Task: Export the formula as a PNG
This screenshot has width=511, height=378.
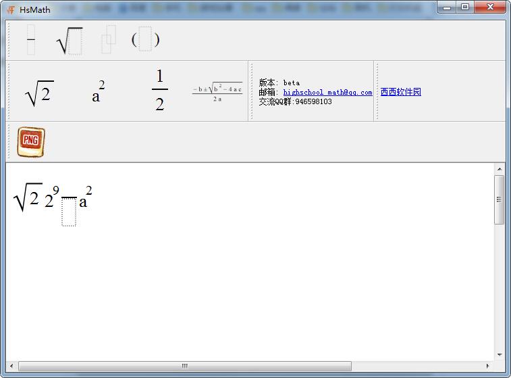Action: coord(31,142)
